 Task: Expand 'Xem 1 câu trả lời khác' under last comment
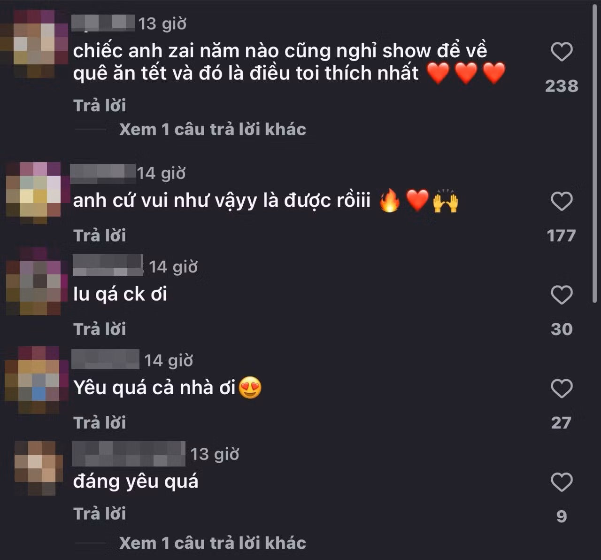coord(212,543)
